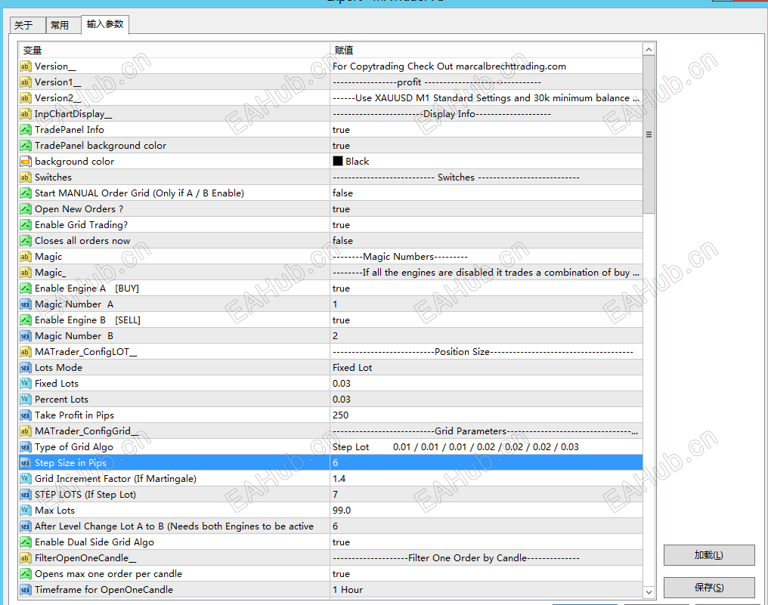Select the After Level Change Lot A to B row

point(330,526)
